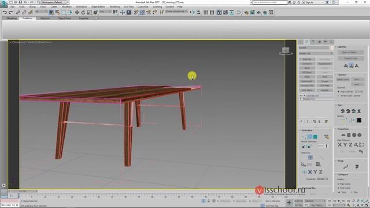Switch to the Utilities command panel tab
This screenshot has width=370, height=208.
coord(331,42)
